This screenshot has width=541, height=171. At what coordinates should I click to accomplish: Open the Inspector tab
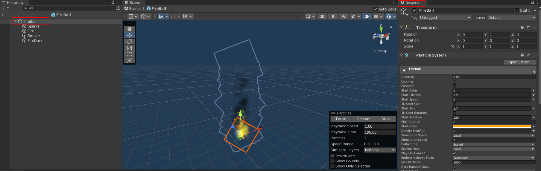click(x=411, y=3)
